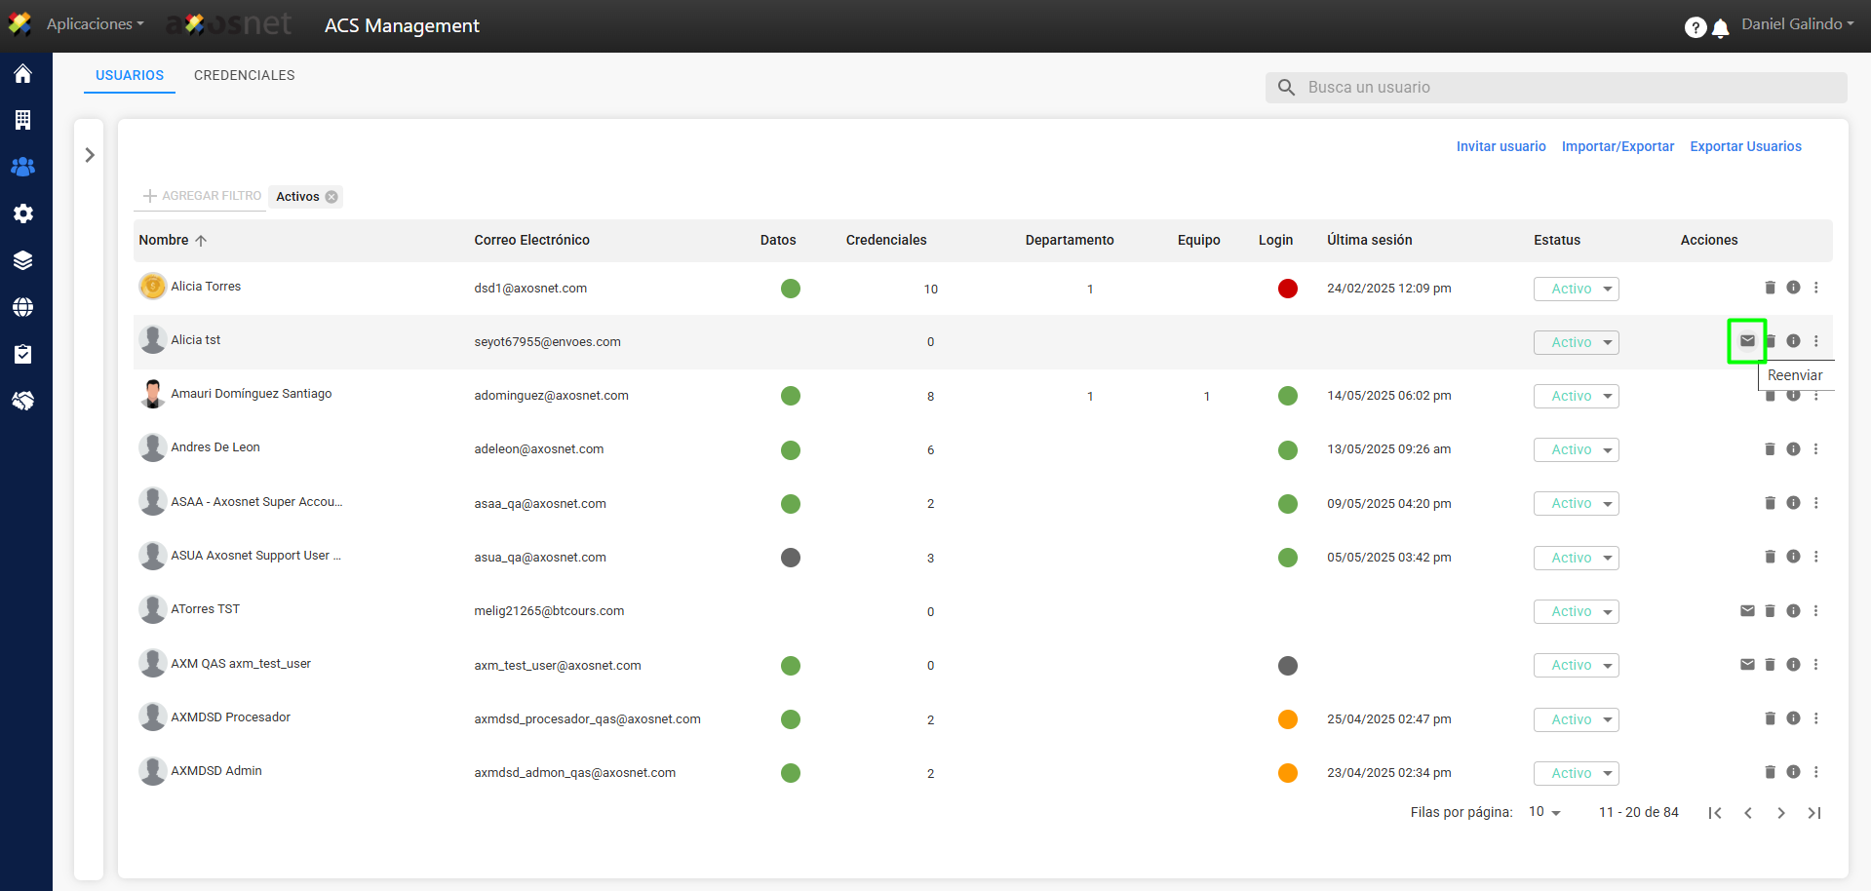Open the globe icon in sidebar
The image size is (1871, 891).
point(23,307)
